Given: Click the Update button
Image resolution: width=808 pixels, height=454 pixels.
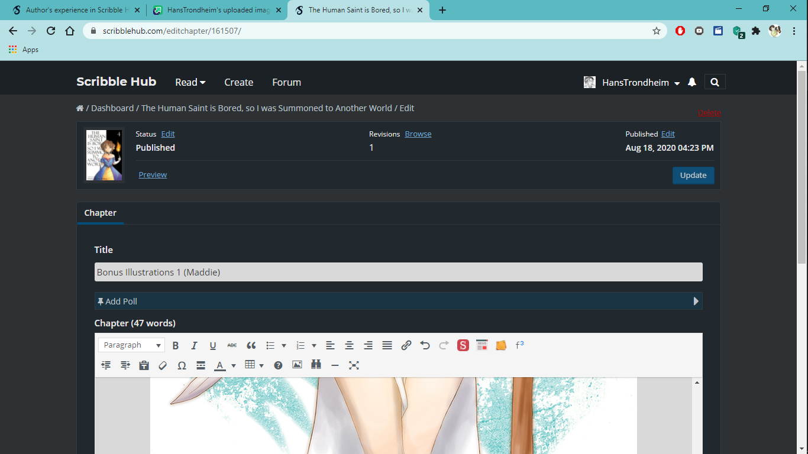Looking at the screenshot, I should 693,176.
